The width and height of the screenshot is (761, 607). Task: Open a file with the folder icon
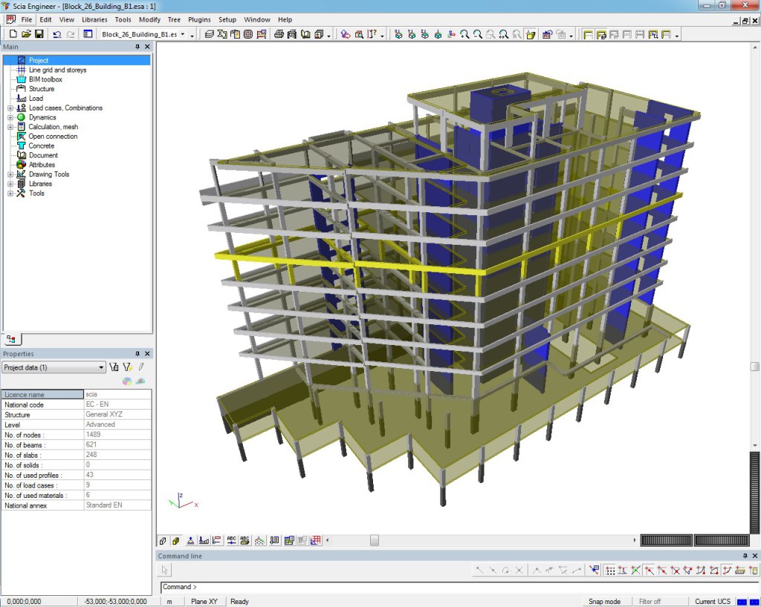26,34
